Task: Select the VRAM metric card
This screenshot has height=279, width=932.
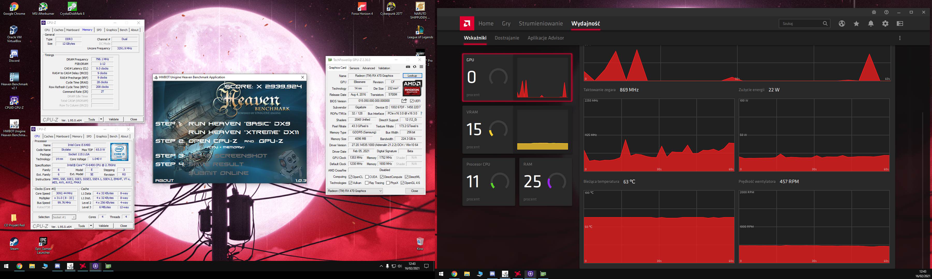Action: [x=517, y=130]
